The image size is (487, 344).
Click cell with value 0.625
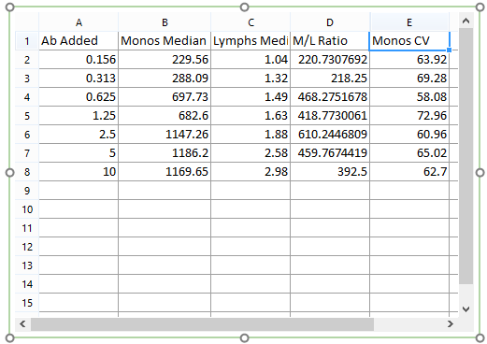tap(79, 97)
